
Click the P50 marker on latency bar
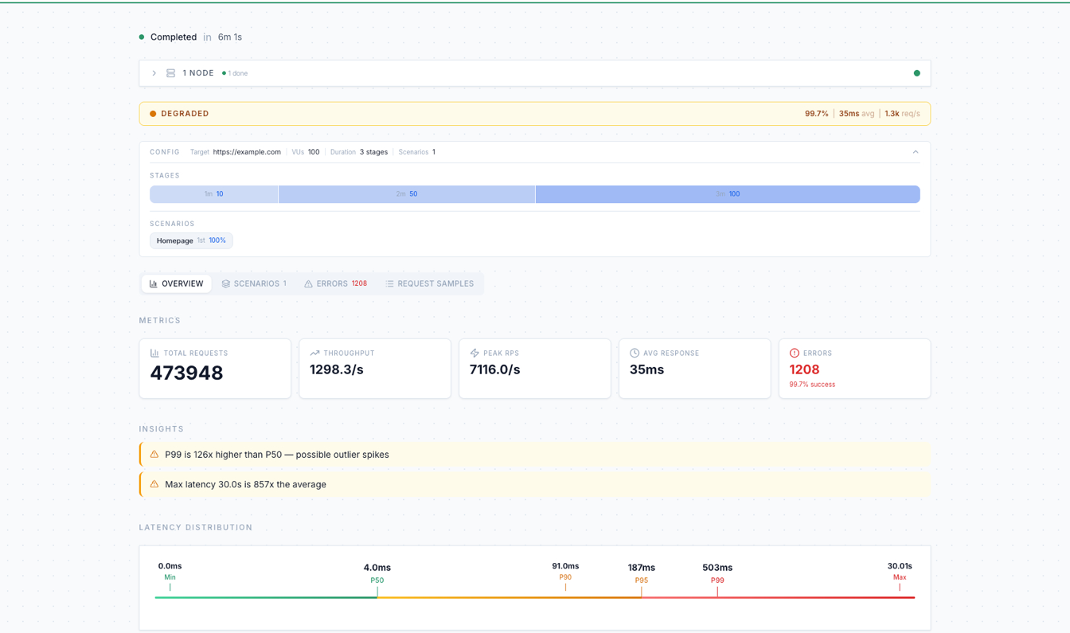377,579
